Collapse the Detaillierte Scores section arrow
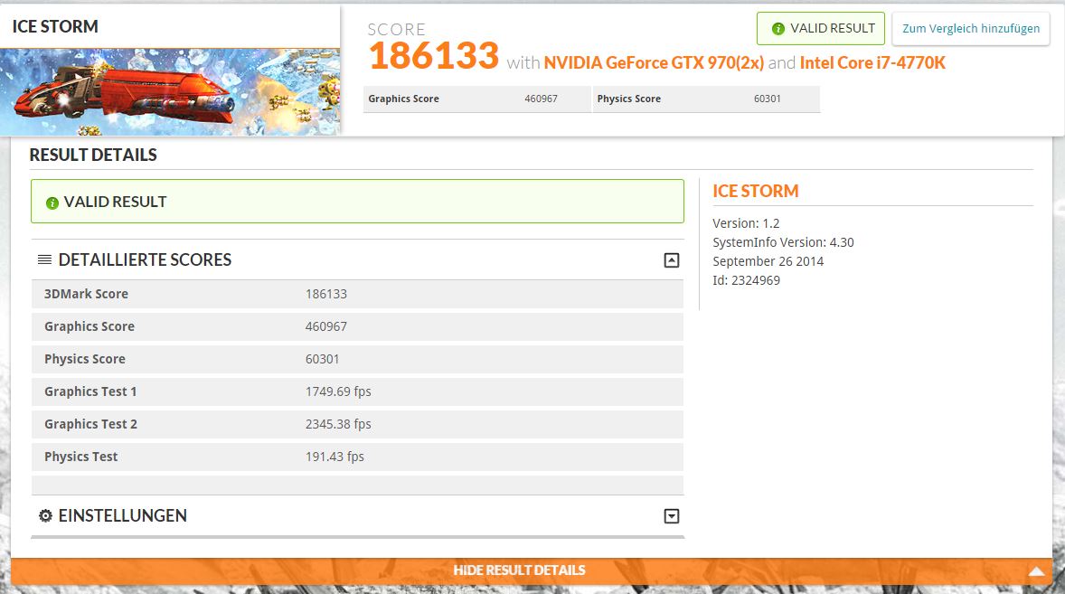1065x594 pixels. tap(671, 260)
